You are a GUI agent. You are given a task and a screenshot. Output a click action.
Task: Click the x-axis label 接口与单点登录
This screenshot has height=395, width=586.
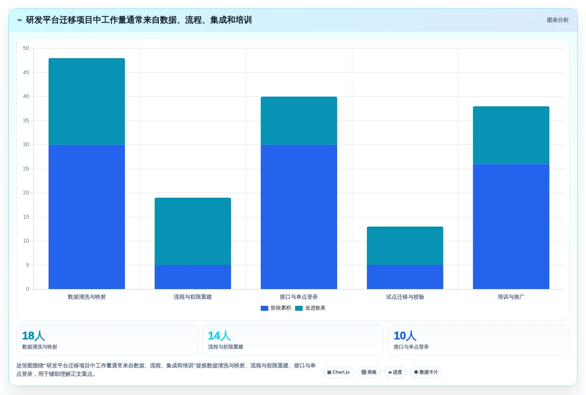pos(299,297)
